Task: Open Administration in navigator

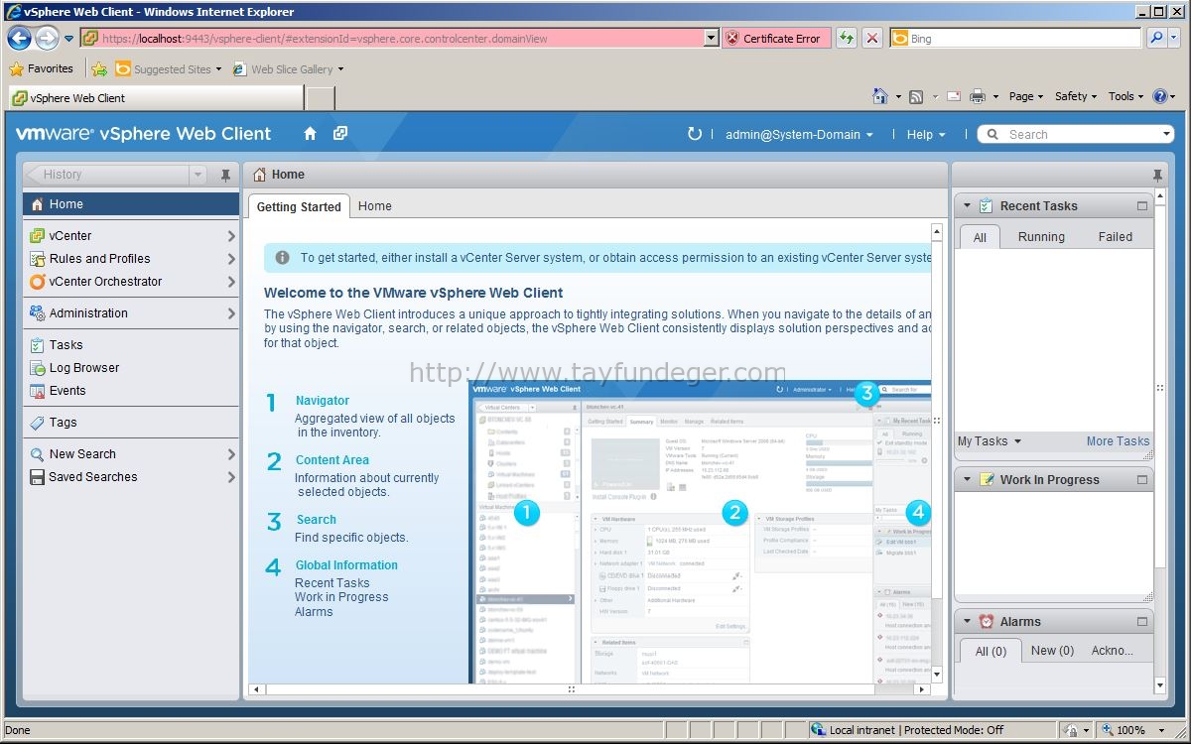Action: (131, 313)
